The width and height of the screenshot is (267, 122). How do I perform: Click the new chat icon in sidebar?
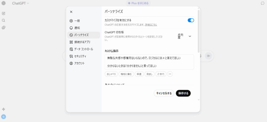point(4,13)
